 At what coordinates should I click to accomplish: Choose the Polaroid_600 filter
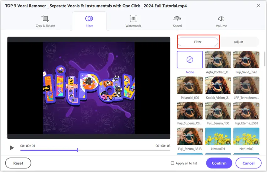[x=190, y=85]
